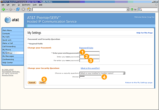Screen dimensions: 159x110
Task: Click the 'Change your Security Question:' label
Action: 44,68
